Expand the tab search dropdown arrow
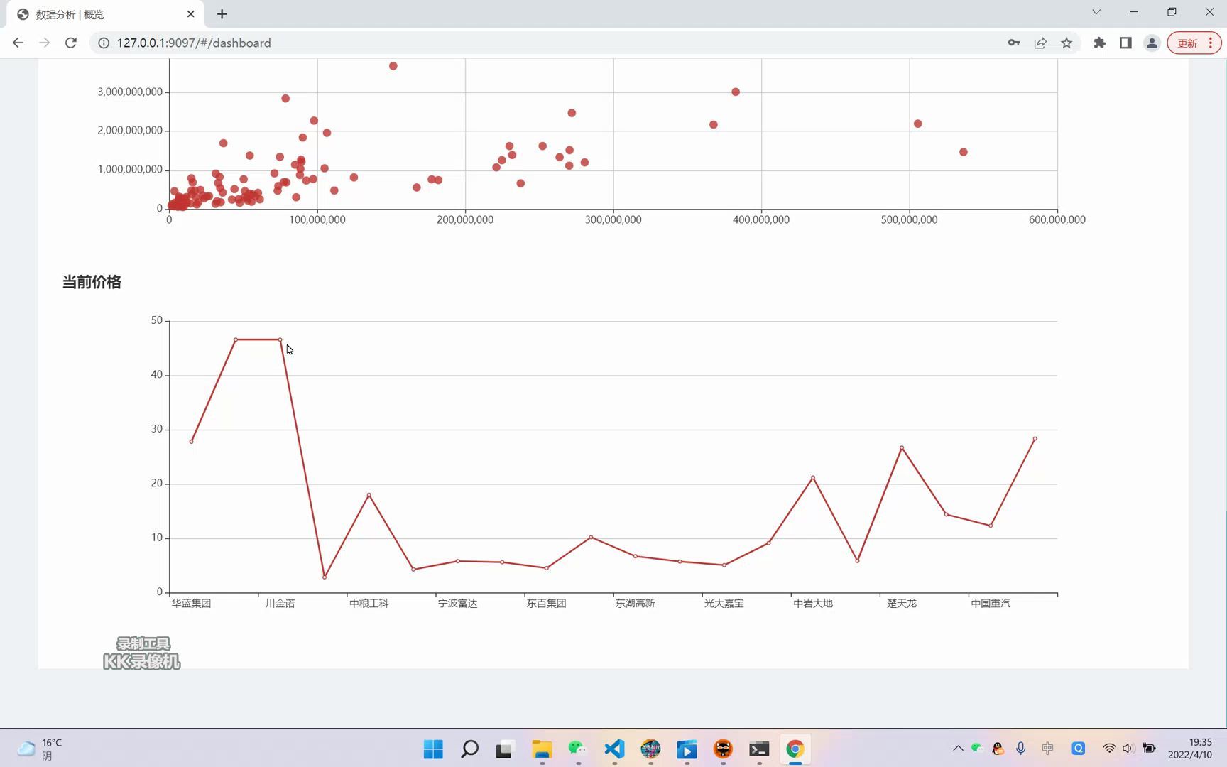1227x767 pixels. click(x=1096, y=12)
